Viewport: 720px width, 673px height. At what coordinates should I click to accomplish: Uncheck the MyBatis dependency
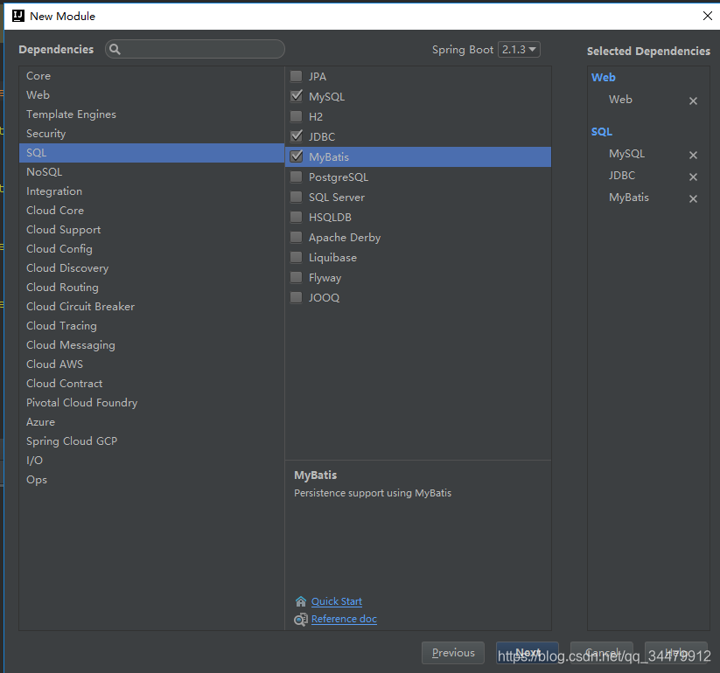coord(297,156)
